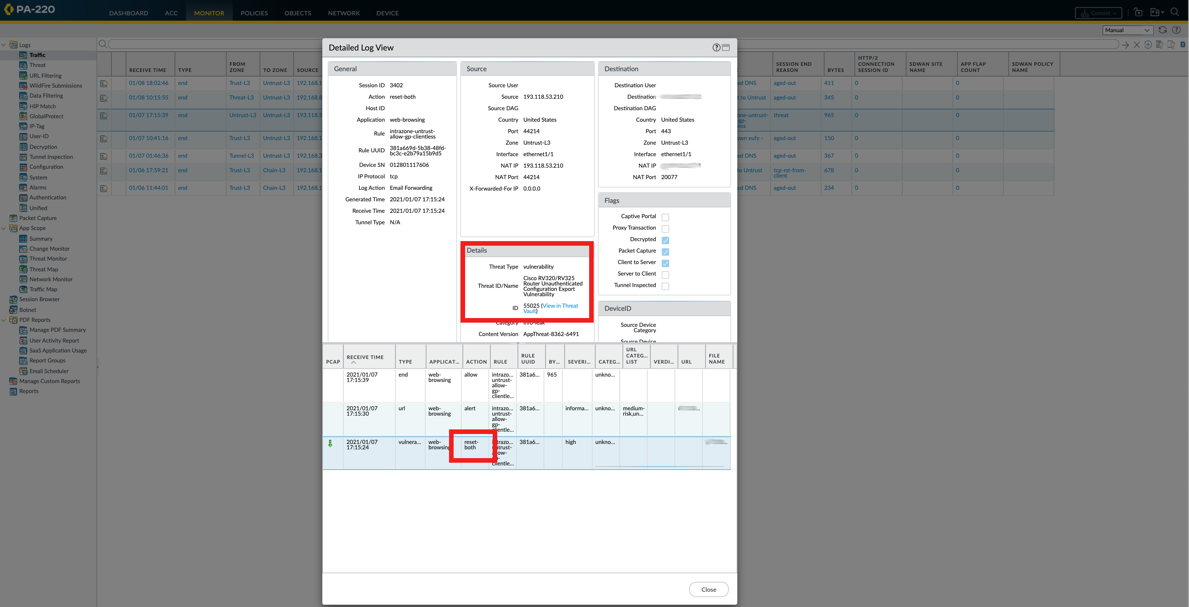
Task: Open the DASHBOARD tab
Action: tap(128, 13)
